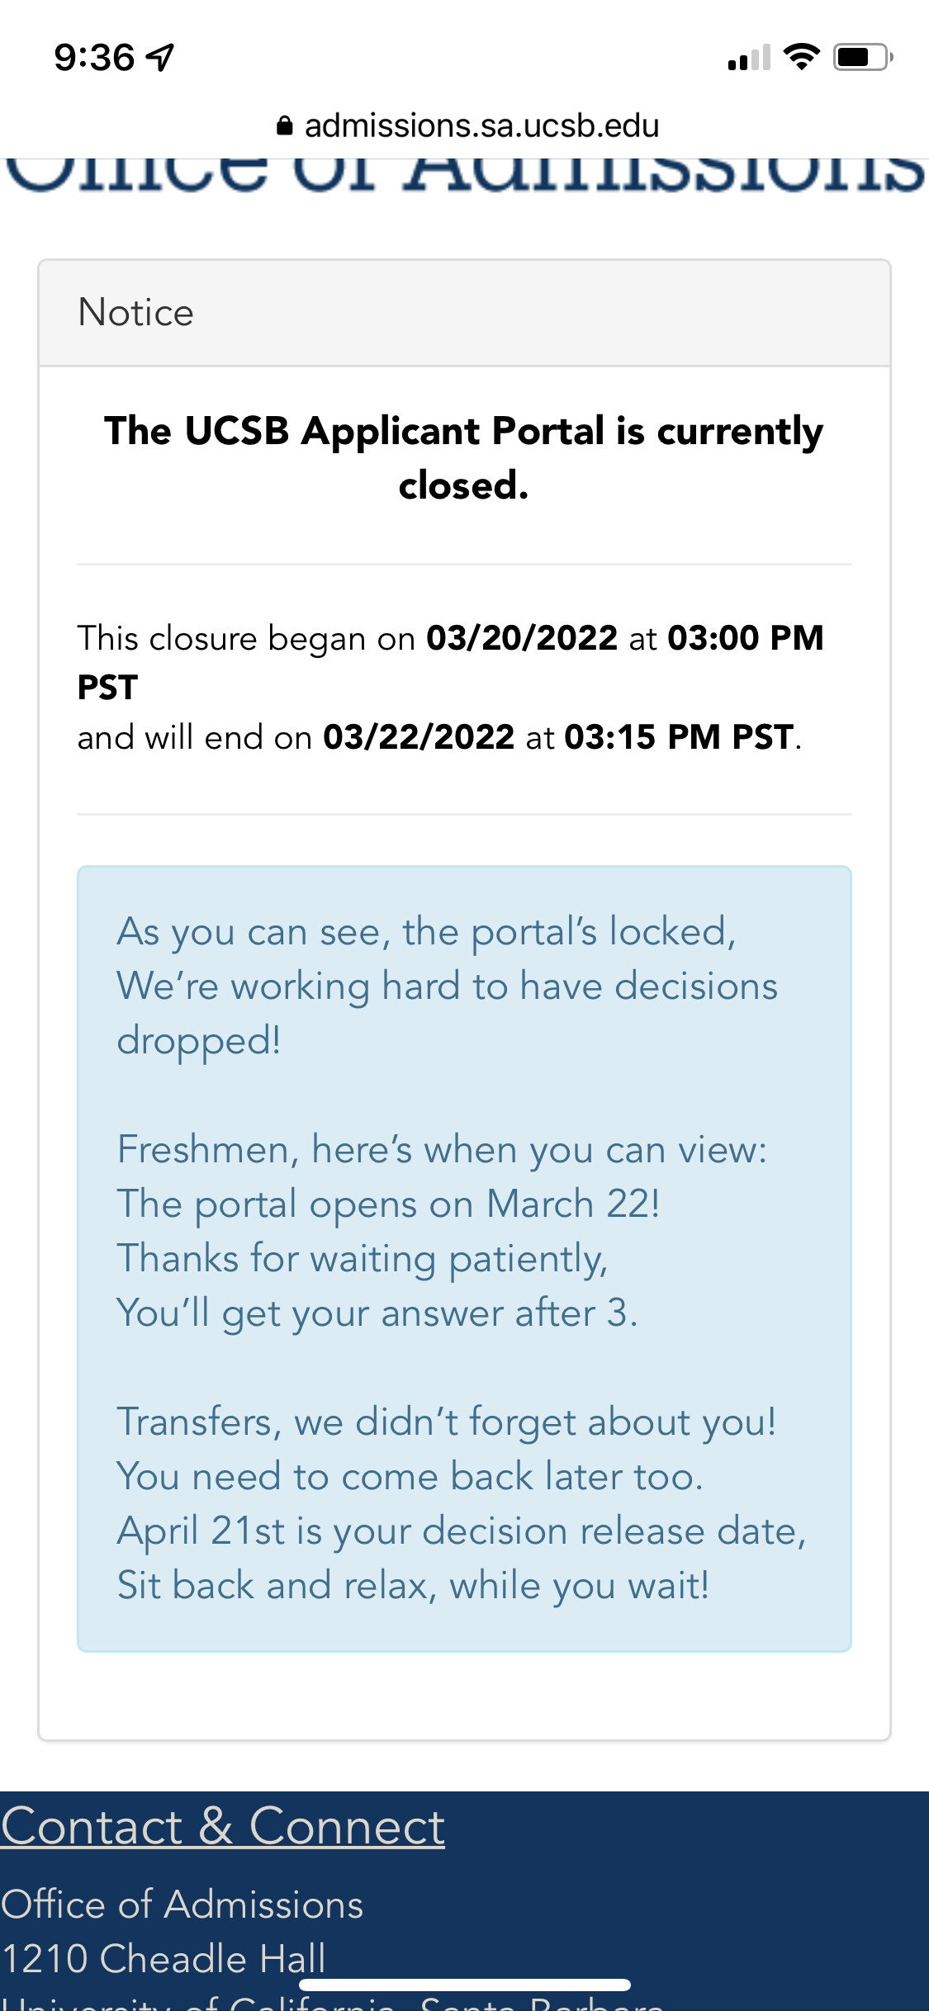This screenshot has height=2011, width=929.
Task: Tap the 'April 21st is your decision release date' line
Action: pos(462,1531)
